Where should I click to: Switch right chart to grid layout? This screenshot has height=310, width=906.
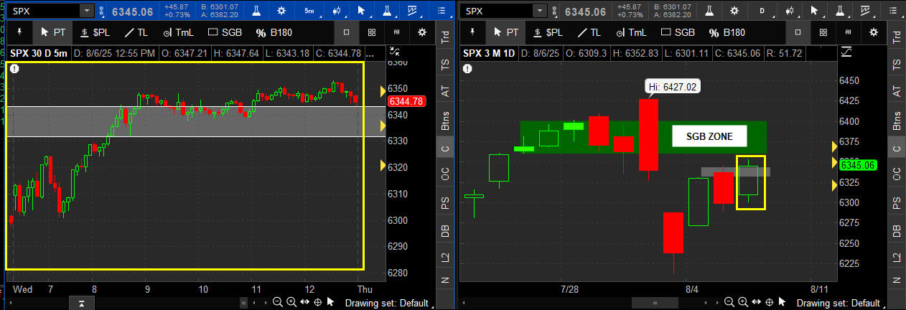pos(824,32)
